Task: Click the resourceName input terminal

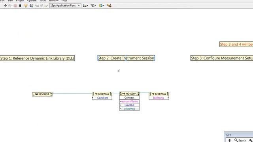Action: tap(129, 101)
